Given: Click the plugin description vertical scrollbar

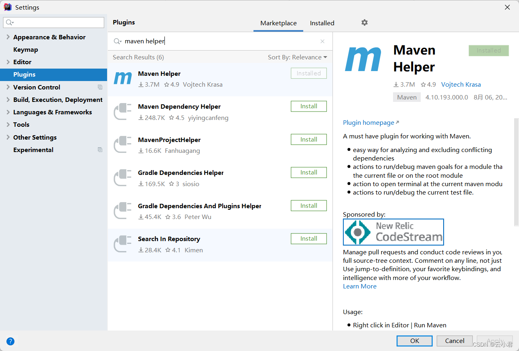Looking at the screenshot, I should coord(516,172).
